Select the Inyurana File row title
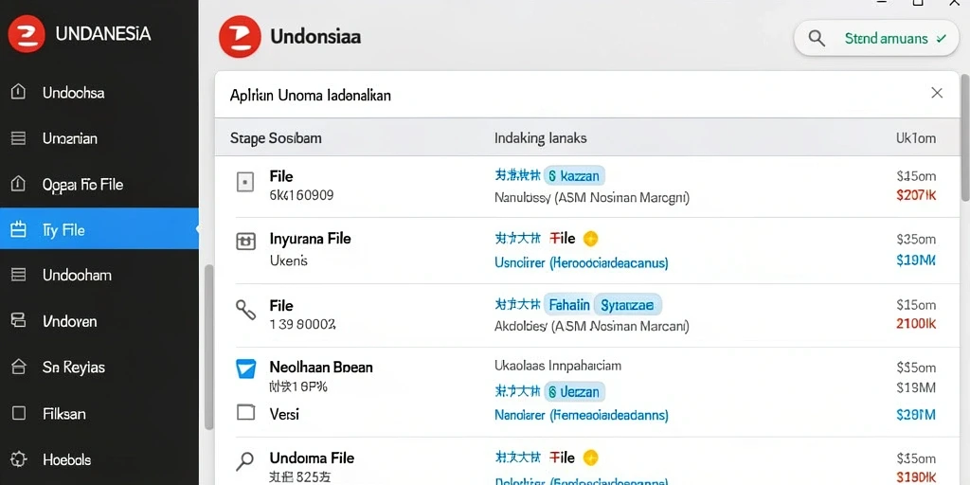The height and width of the screenshot is (485, 970). click(x=310, y=239)
